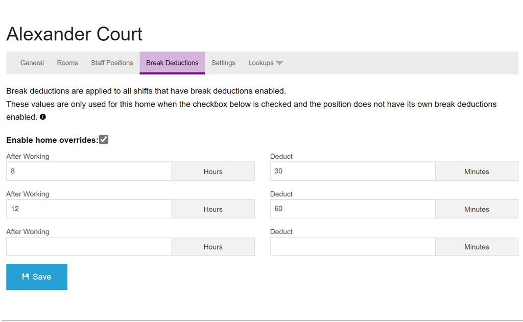Click the Minutes label beside the 60 value
This screenshot has height=322, width=523.
point(477,209)
